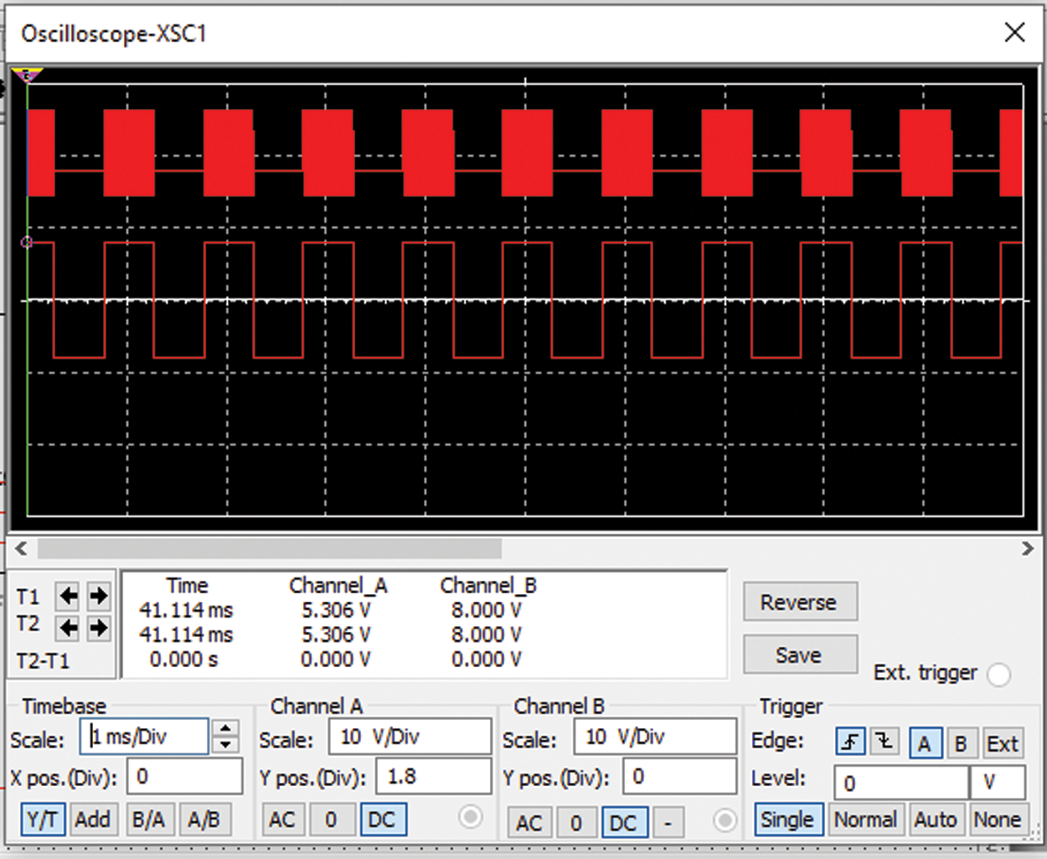Select rising edge trigger icon
Image resolution: width=1047 pixels, height=859 pixels.
click(850, 742)
